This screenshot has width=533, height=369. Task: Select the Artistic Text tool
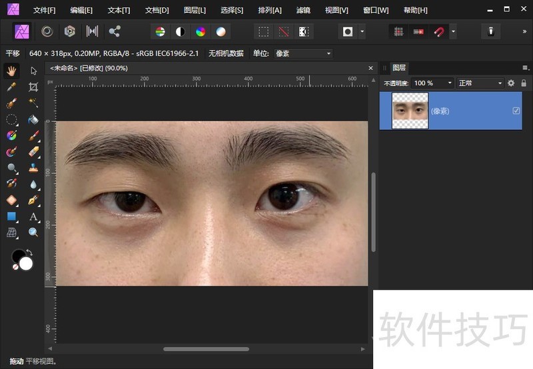click(x=33, y=216)
